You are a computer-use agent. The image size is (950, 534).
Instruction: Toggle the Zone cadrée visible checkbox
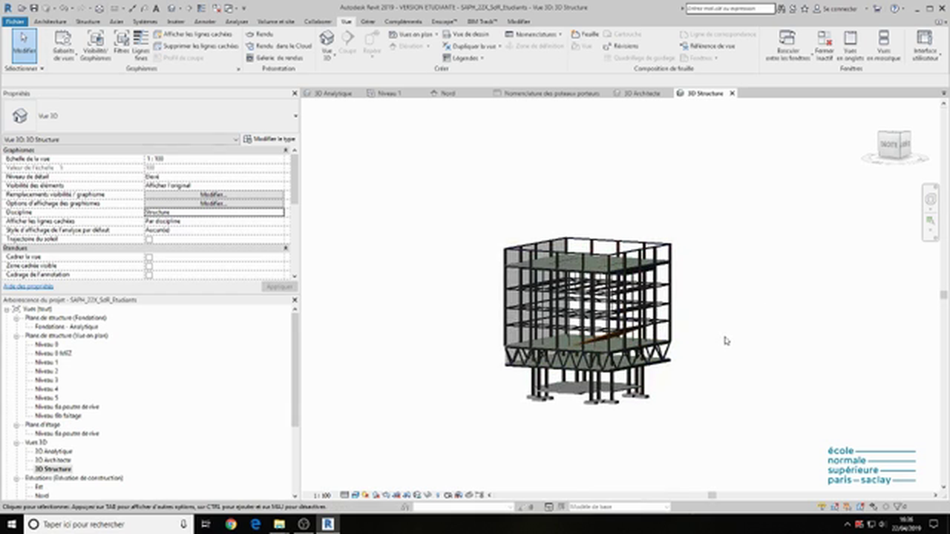click(x=149, y=266)
